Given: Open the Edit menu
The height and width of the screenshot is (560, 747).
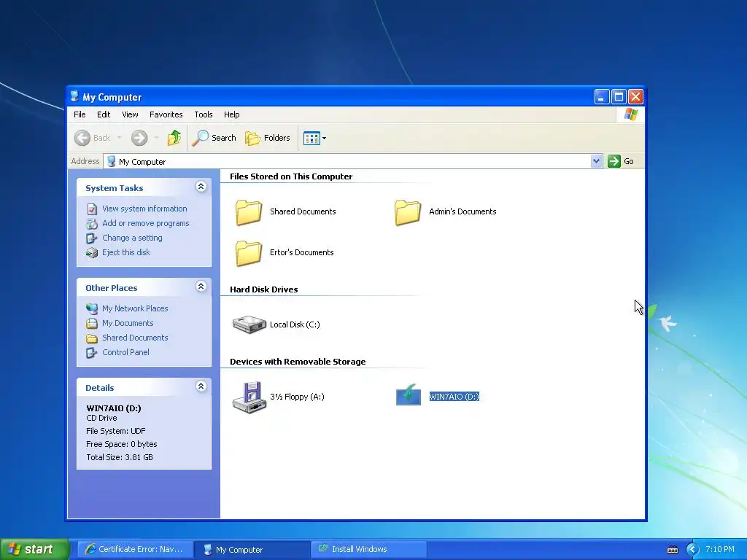Looking at the screenshot, I should [x=104, y=114].
